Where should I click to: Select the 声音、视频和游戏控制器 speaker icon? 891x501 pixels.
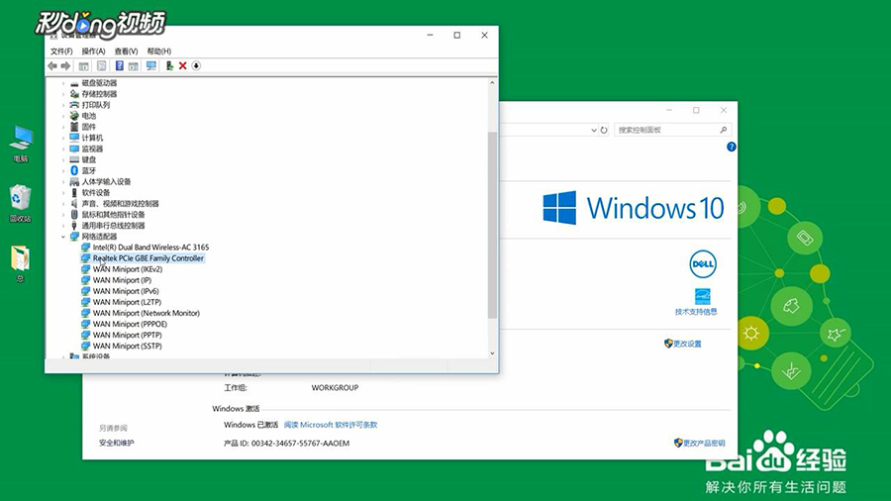point(74,203)
